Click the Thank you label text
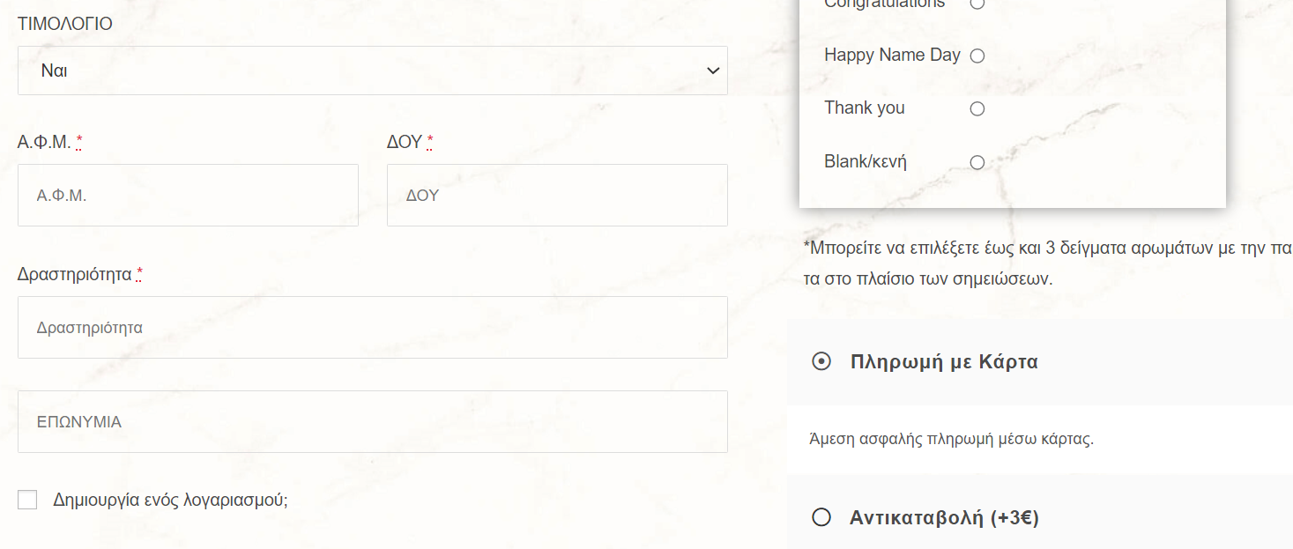Viewport: 1293px width, 549px height. click(x=864, y=108)
